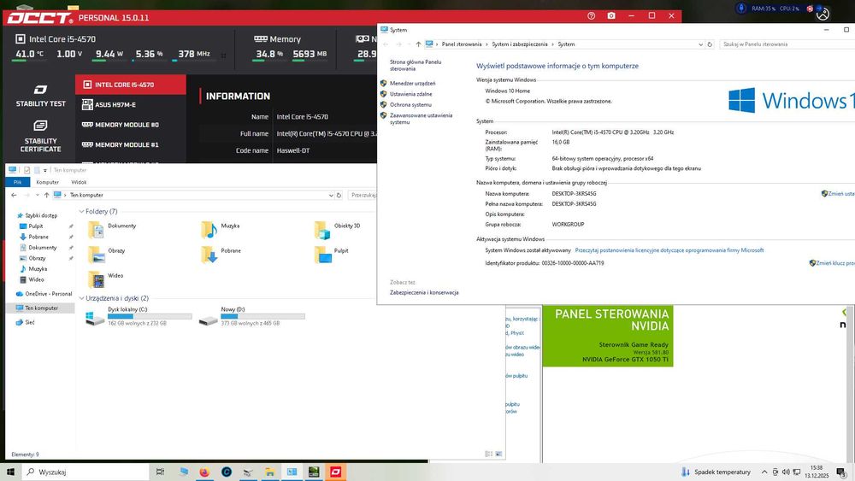855x481 pixels.
Task: Open the Pulpit folder icon in main pane
Action: click(322, 255)
